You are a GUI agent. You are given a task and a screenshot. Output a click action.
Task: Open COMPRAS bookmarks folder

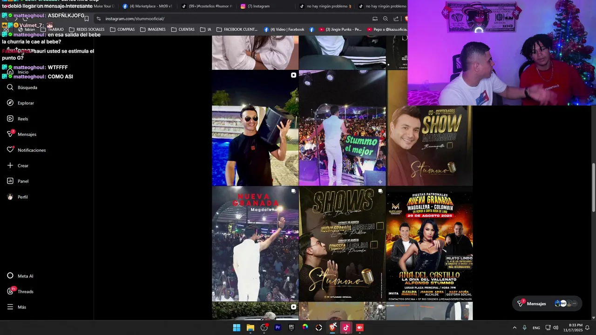pyautogui.click(x=122, y=29)
